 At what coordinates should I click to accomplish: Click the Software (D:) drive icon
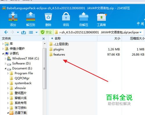9,64
